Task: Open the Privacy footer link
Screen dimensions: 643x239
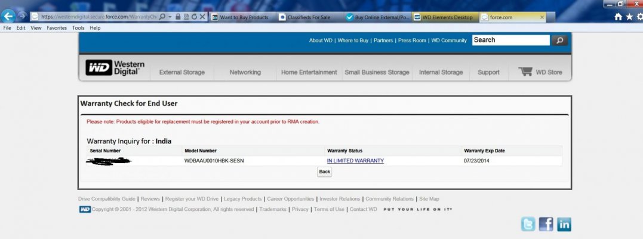Action: point(300,210)
